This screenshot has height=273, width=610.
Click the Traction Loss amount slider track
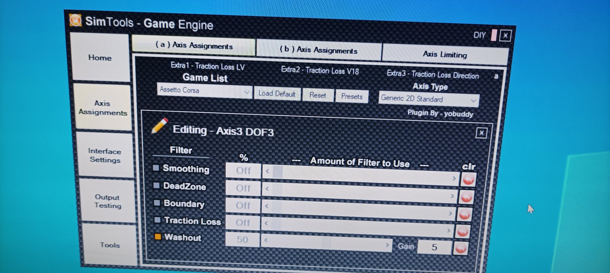coord(357,226)
